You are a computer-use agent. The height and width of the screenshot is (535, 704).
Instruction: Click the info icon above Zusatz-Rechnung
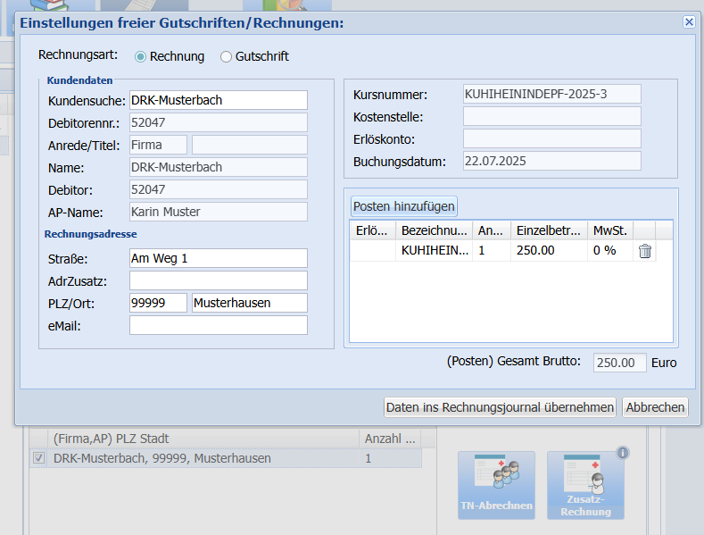[x=623, y=453]
